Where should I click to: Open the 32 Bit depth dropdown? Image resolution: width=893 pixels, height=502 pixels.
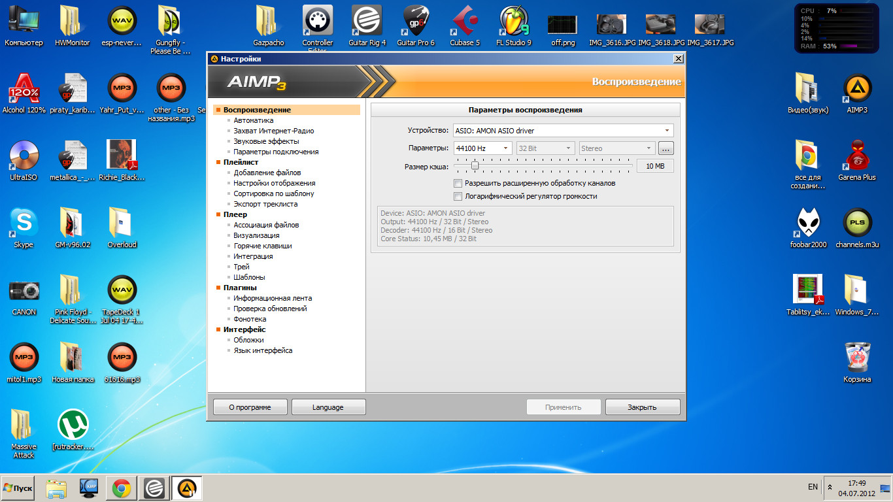coord(545,148)
